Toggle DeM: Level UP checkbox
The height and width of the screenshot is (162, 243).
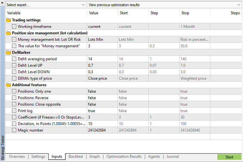pyautogui.click(x=14, y=65)
